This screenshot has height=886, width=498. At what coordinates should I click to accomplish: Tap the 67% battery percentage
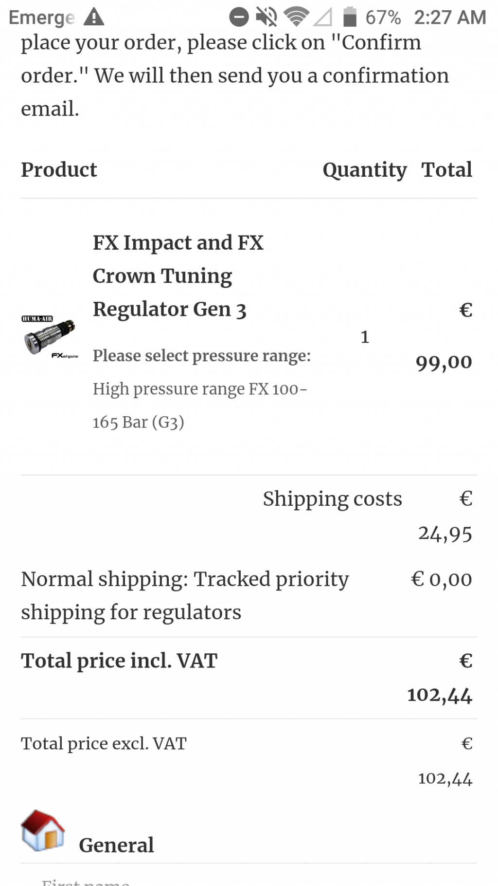383,18
